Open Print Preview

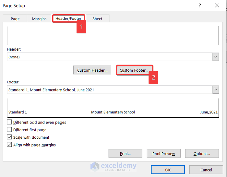(x=163, y=153)
